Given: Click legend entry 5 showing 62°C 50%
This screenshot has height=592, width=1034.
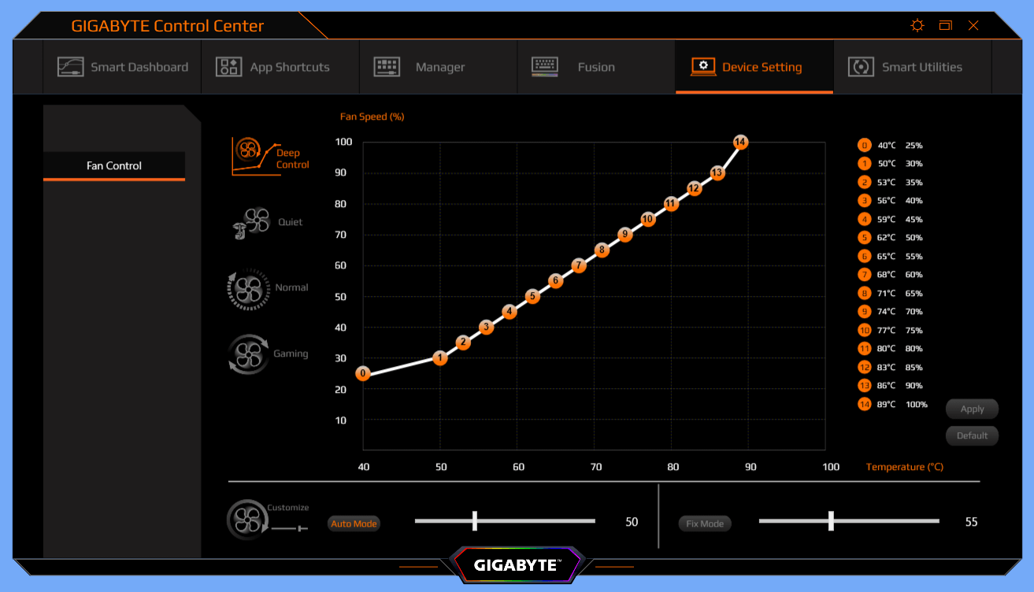Looking at the screenshot, I should pos(891,238).
